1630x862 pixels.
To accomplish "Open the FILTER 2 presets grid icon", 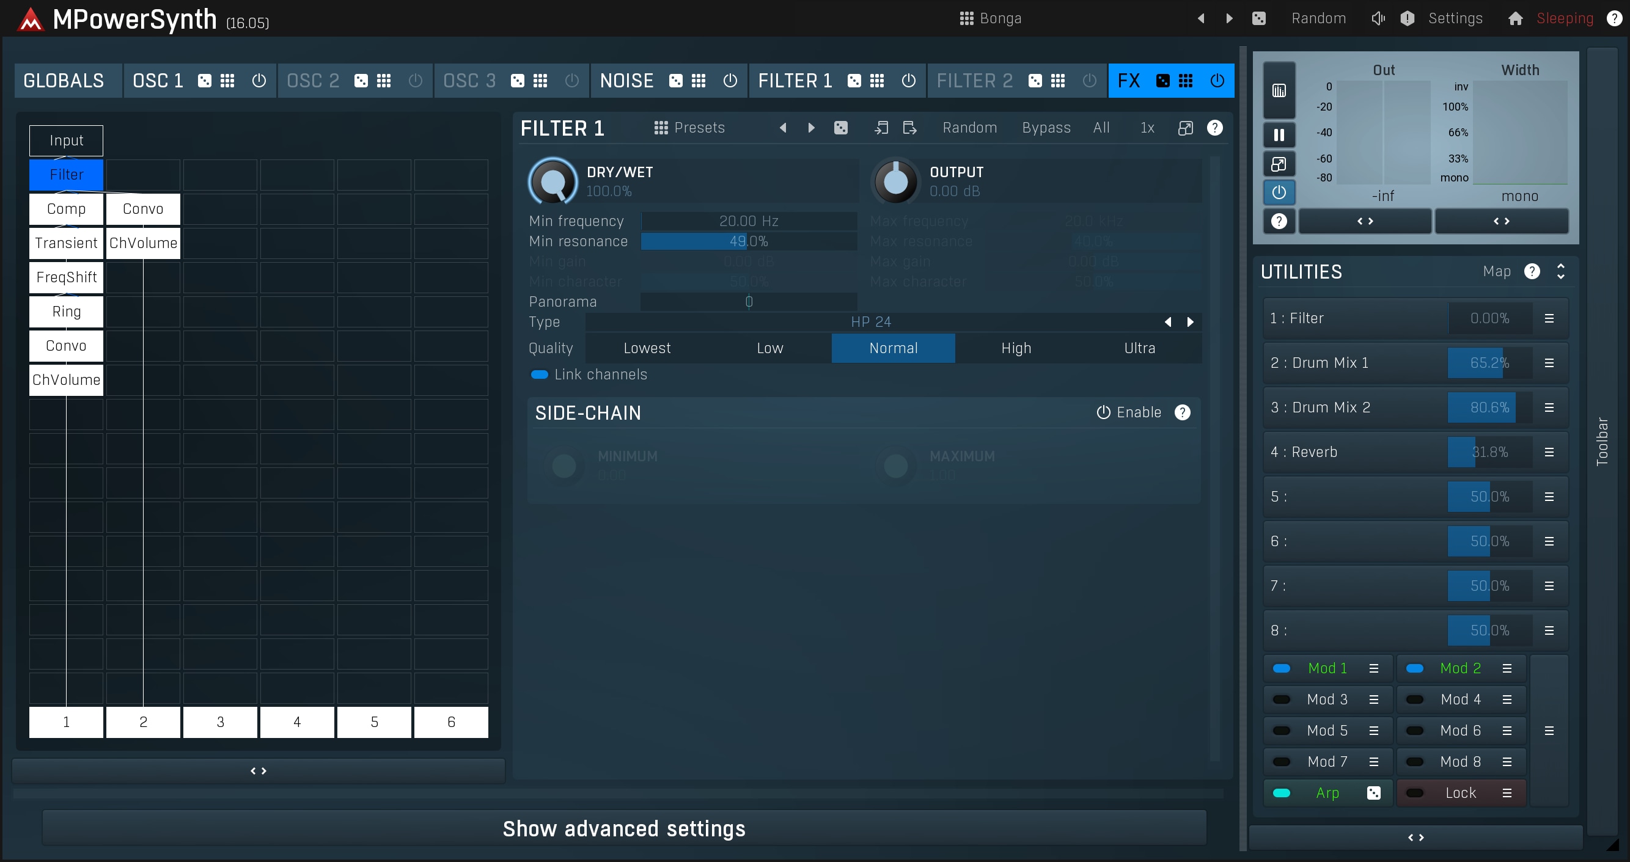I will click(1057, 80).
